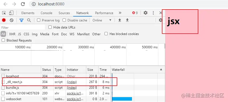Sort by the Status column header

pos(47,70)
